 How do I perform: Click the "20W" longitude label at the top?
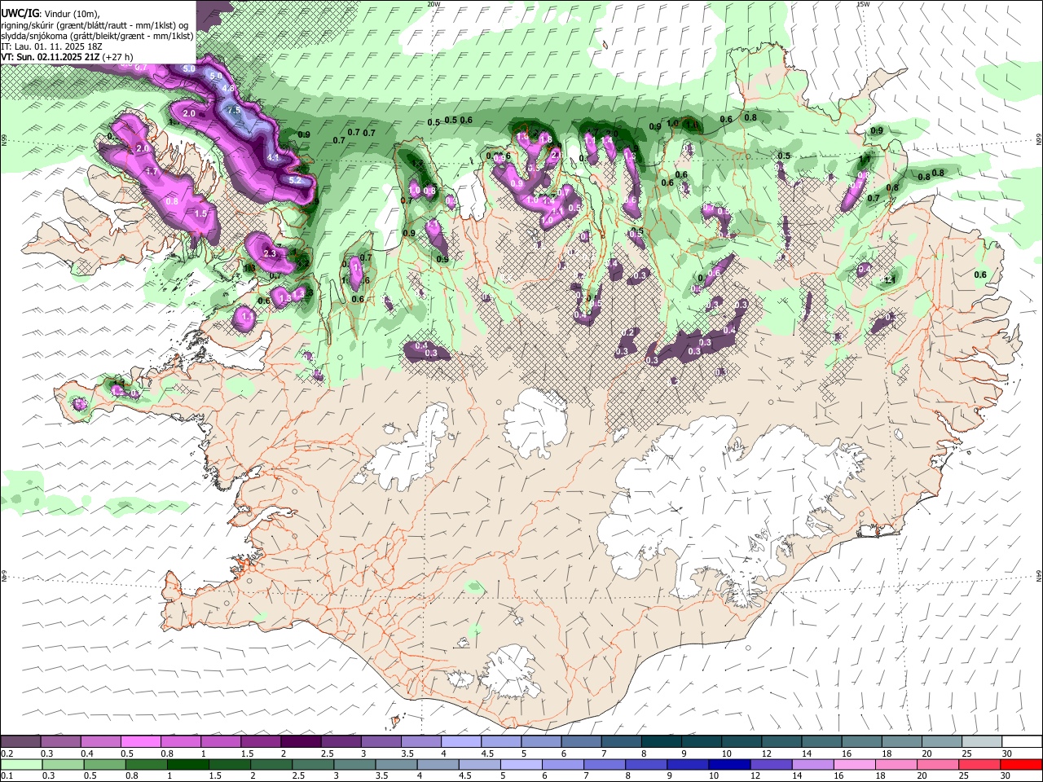click(434, 4)
